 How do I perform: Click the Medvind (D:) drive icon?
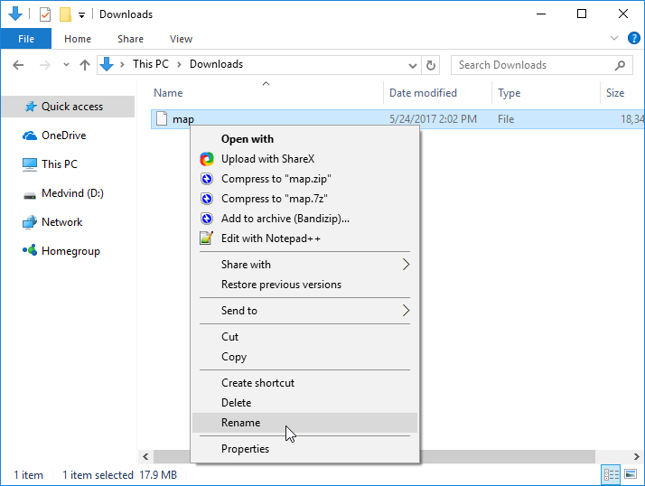30,196
